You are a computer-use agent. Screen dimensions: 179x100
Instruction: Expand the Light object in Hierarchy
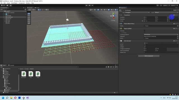(x=5, y=22)
